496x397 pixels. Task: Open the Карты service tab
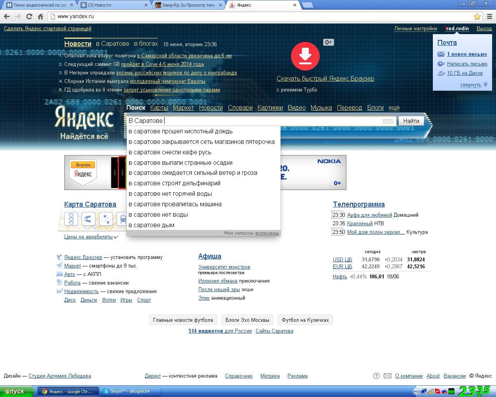pyautogui.click(x=159, y=108)
